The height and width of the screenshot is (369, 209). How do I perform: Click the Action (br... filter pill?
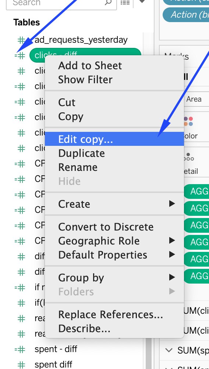coord(186,15)
